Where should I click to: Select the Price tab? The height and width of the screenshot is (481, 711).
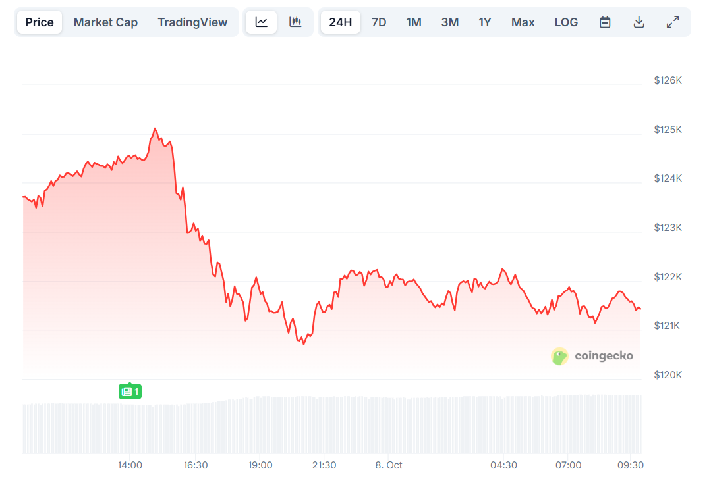[39, 22]
